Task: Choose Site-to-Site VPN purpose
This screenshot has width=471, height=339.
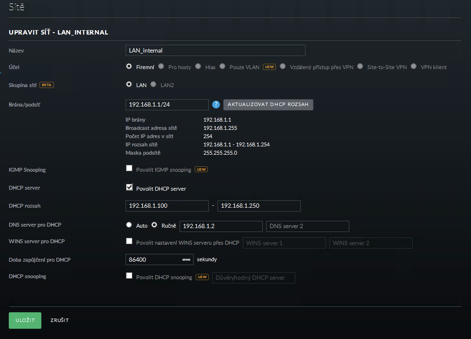Action: coord(360,67)
